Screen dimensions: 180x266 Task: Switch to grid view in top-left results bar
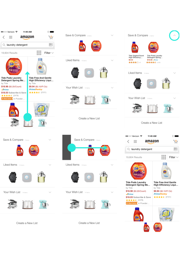click(39, 53)
